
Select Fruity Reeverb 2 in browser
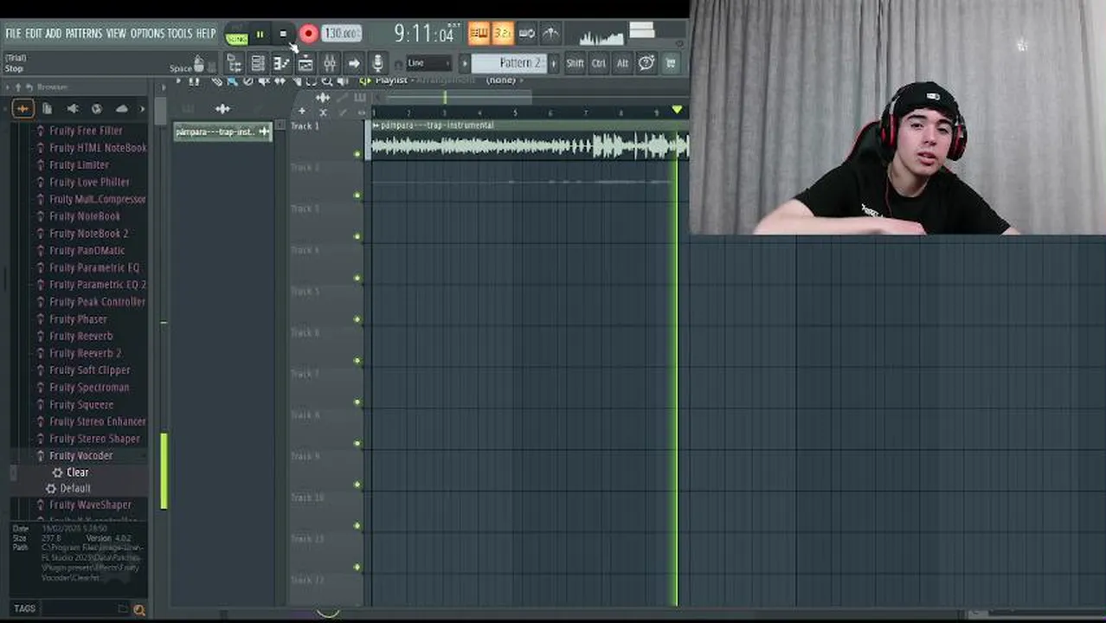tap(85, 353)
